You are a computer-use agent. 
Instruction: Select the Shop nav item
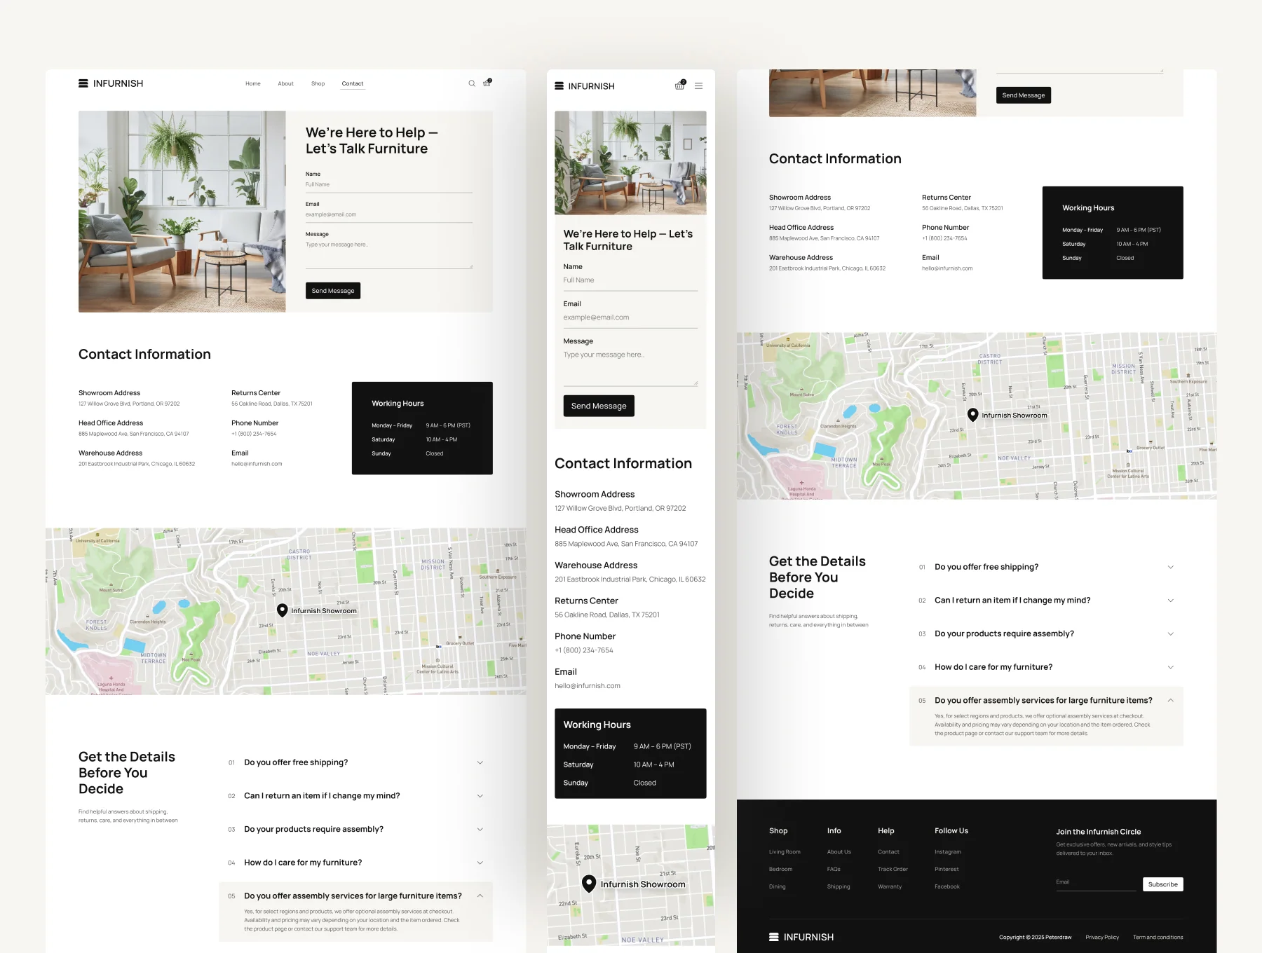pos(318,83)
